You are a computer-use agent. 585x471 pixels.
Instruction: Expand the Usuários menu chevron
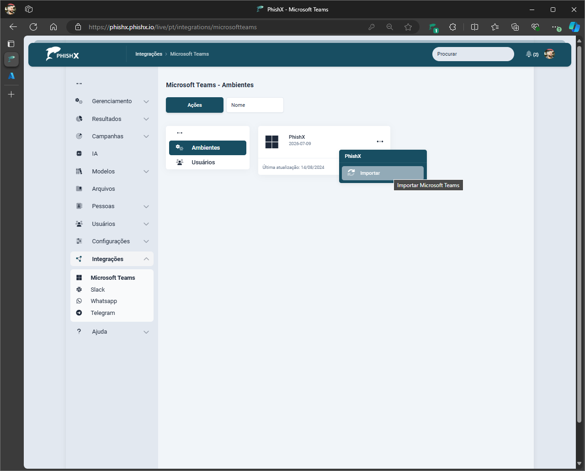146,224
